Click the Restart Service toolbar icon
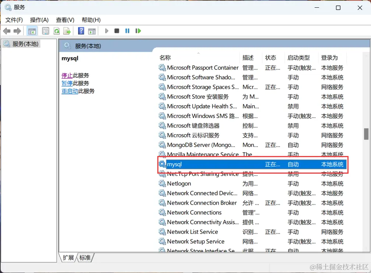 (x=138, y=31)
